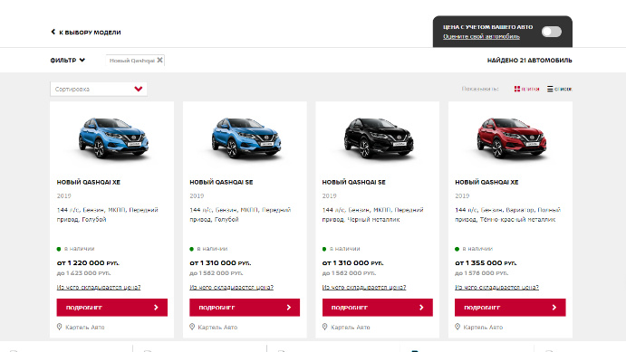Click Подробнее on the 1 355 000 card
The width and height of the screenshot is (626, 352).
click(510, 308)
